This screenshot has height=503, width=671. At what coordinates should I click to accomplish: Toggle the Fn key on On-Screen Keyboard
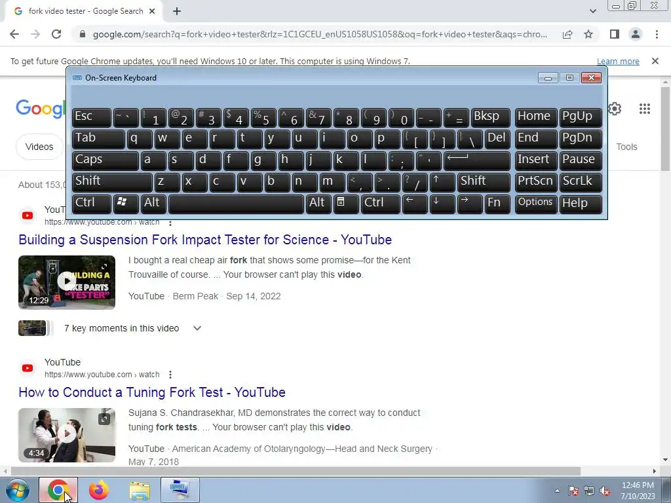(497, 204)
